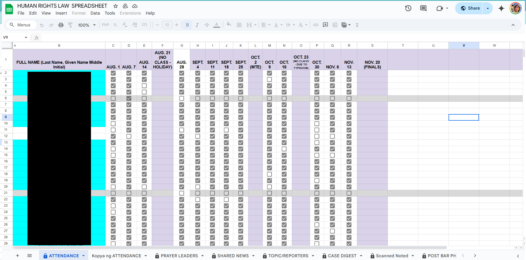Open the fill color paint bucket
The image size is (526, 260).
(x=229, y=25)
